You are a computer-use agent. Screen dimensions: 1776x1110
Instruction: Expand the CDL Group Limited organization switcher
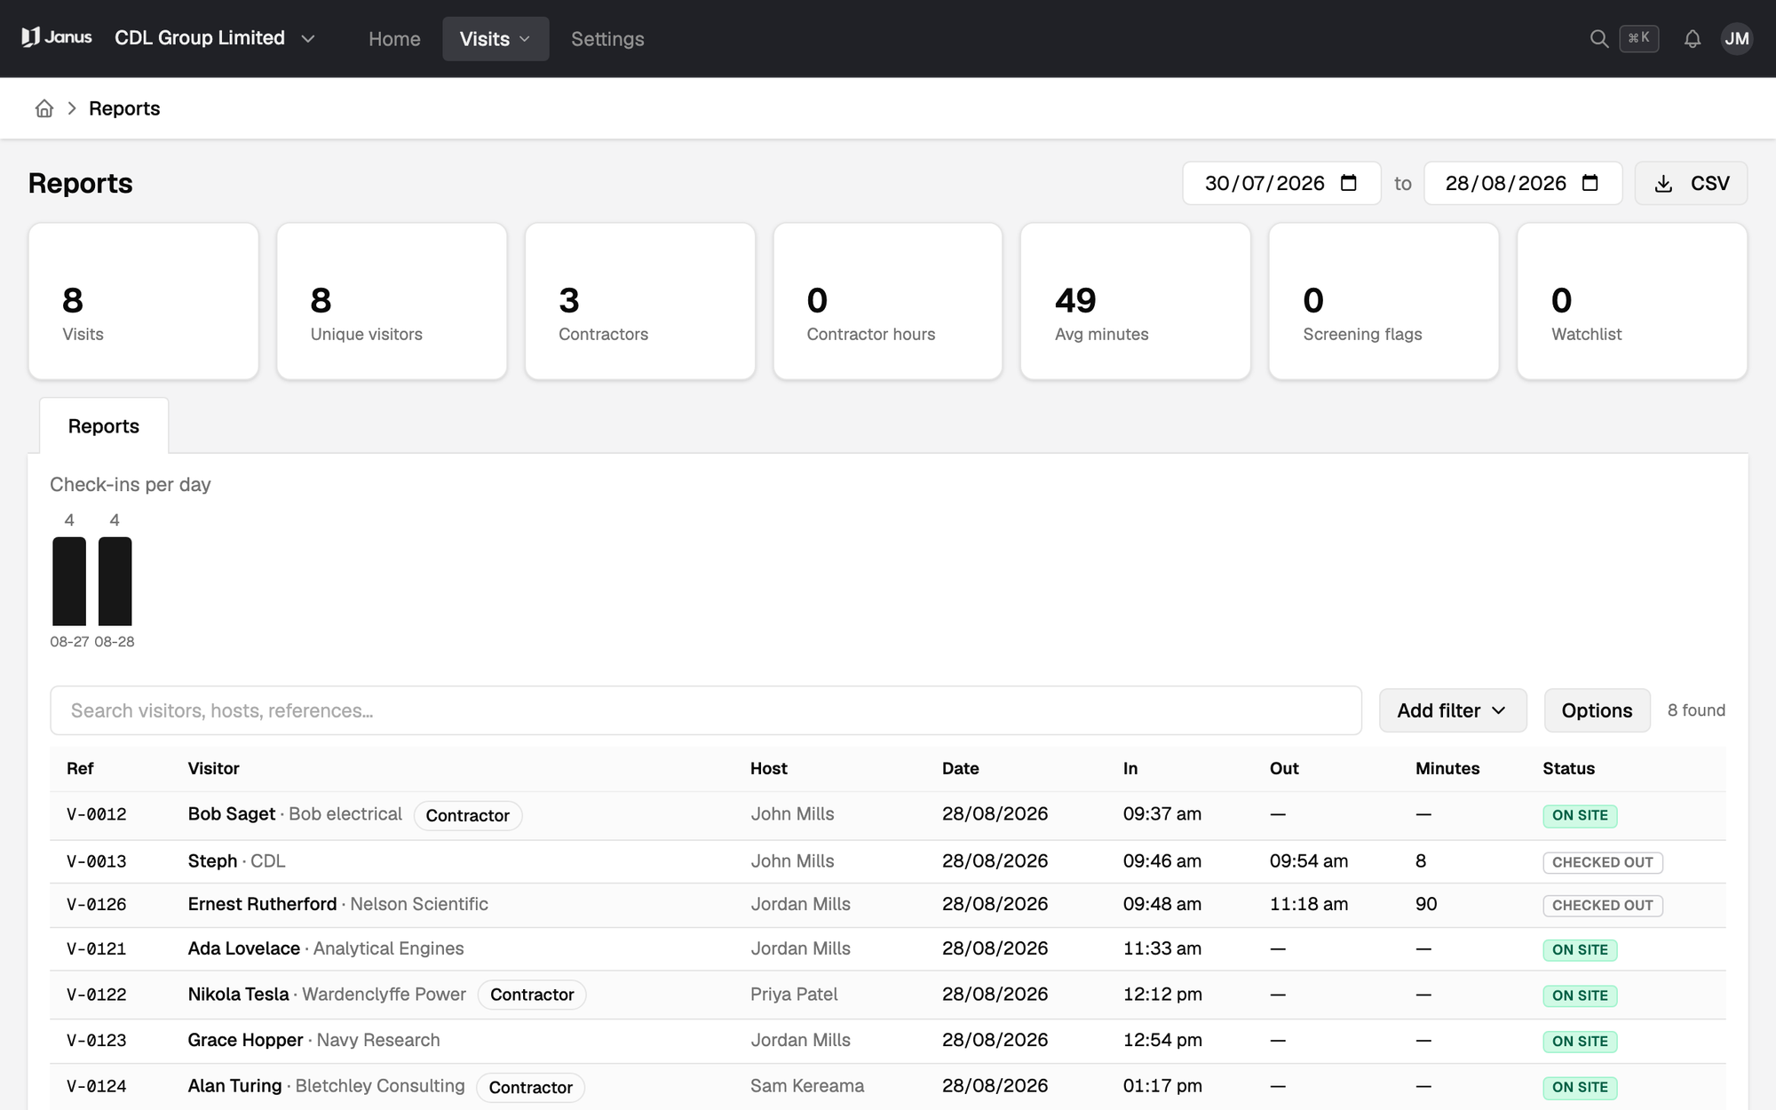[215, 38]
